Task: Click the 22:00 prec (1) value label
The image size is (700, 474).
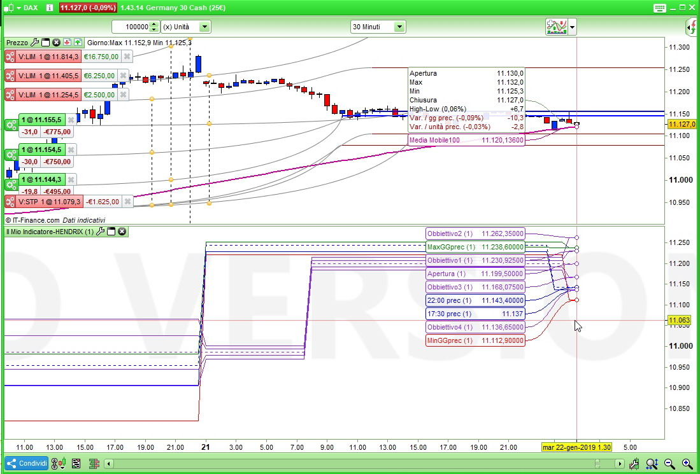Action: pos(475,300)
